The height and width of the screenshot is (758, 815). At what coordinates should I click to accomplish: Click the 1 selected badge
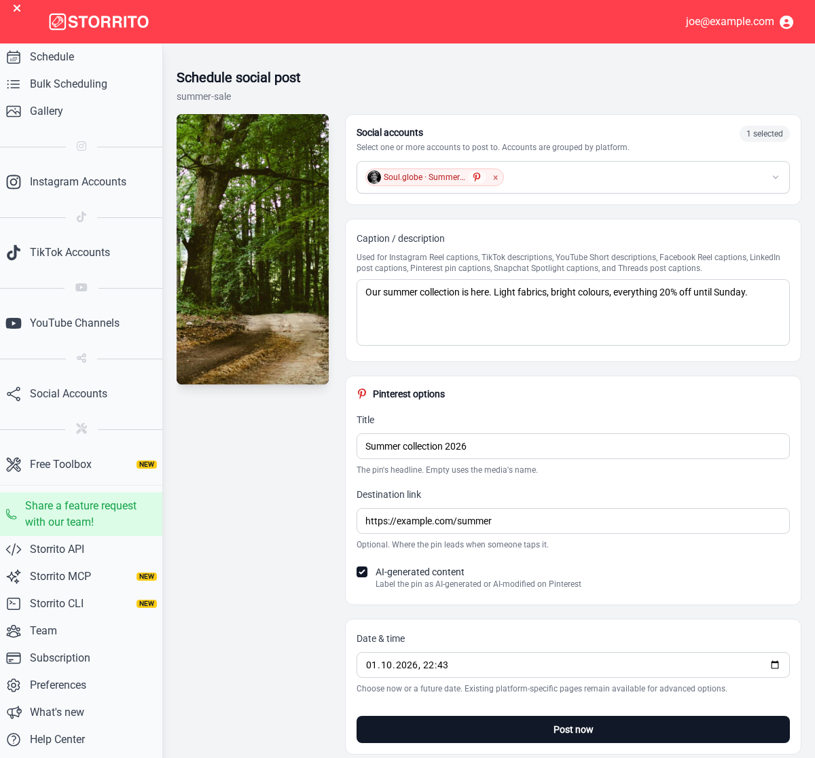[765, 134]
